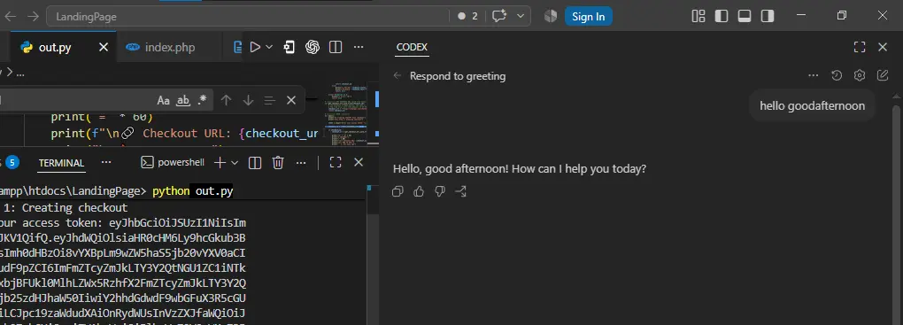Click the Respond to greeting chat title
The height and width of the screenshot is (325, 903).
pos(458,76)
